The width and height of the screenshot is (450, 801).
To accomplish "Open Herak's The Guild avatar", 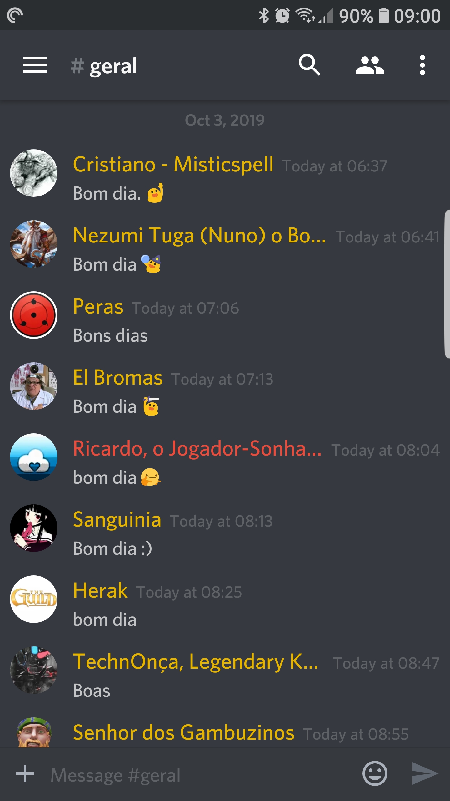I will click(x=34, y=599).
